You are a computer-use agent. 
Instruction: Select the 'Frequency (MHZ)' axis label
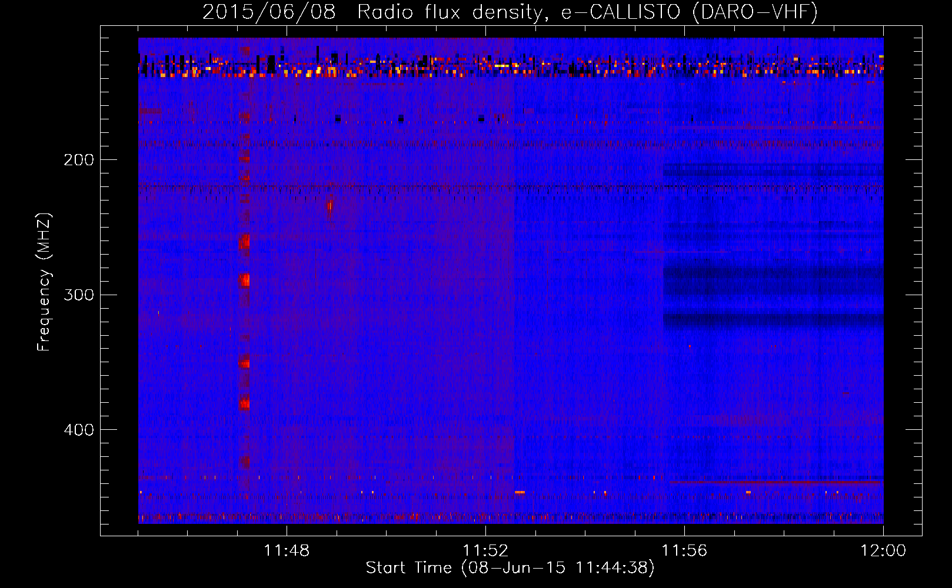[x=45, y=282]
